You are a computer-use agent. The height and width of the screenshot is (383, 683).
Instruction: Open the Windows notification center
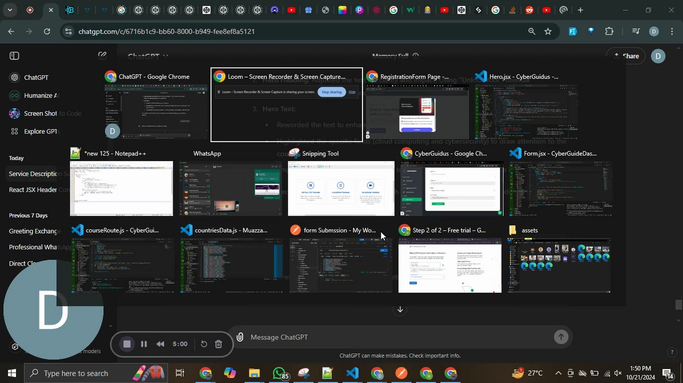click(668, 373)
